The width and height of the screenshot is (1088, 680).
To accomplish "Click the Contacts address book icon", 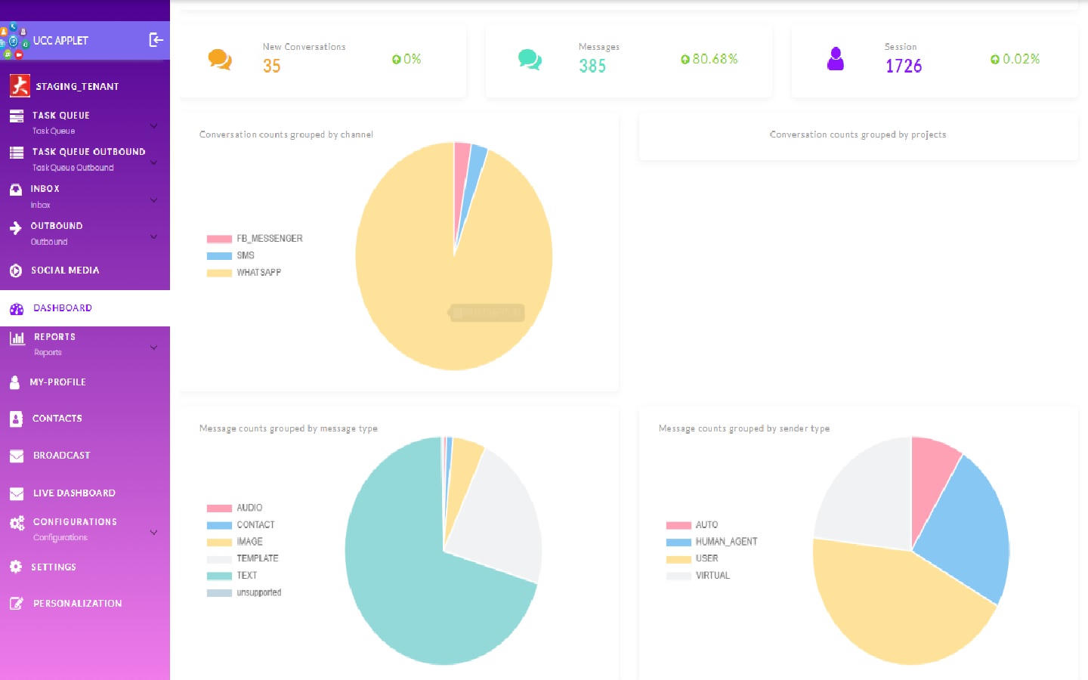I will click(16, 419).
